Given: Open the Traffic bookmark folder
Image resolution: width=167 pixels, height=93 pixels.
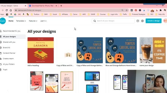Looking at the screenshot, I should [123, 14].
